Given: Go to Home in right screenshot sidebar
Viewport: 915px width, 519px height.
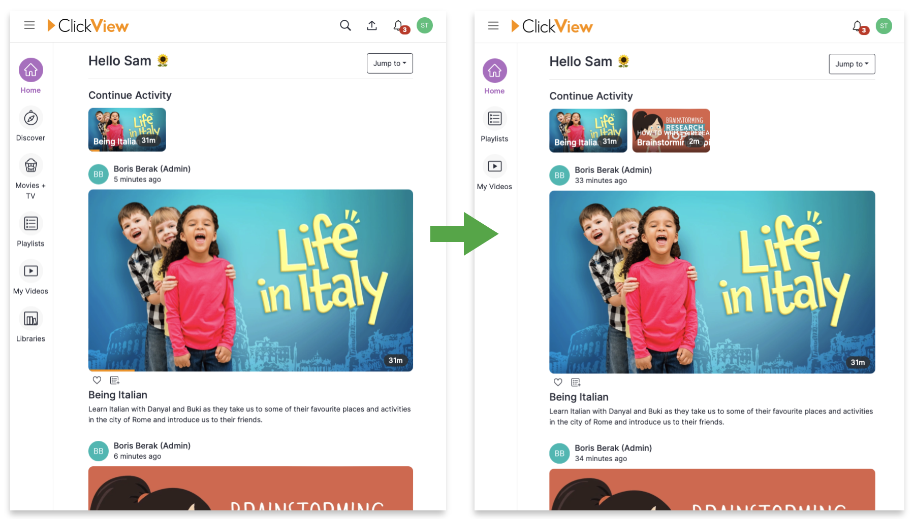Looking at the screenshot, I should pyautogui.click(x=494, y=77).
